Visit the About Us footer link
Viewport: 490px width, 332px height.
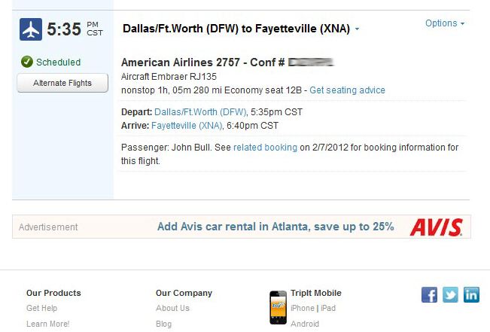[x=172, y=308]
